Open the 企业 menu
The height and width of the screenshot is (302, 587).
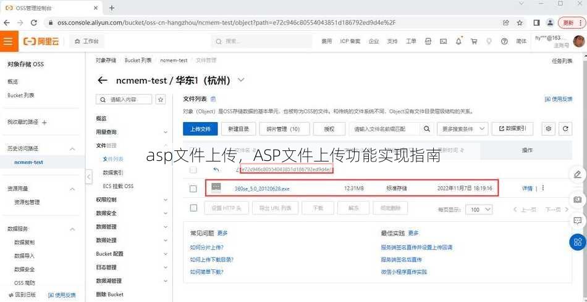pyautogui.click(x=374, y=41)
